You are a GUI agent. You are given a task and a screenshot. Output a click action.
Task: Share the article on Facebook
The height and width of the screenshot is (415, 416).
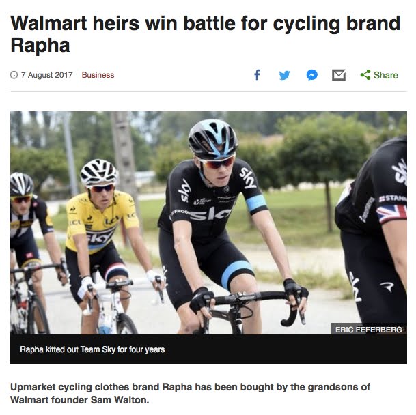(x=257, y=75)
